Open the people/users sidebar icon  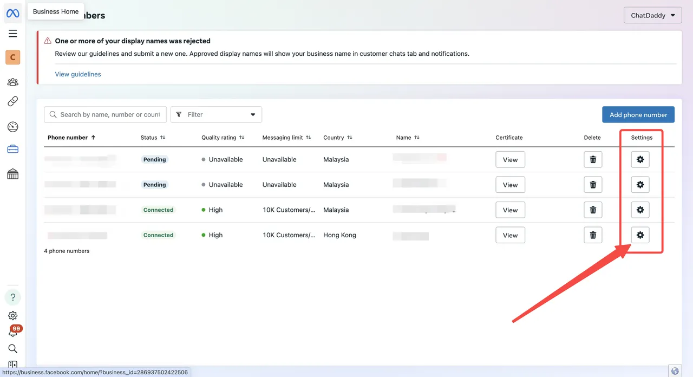point(13,82)
